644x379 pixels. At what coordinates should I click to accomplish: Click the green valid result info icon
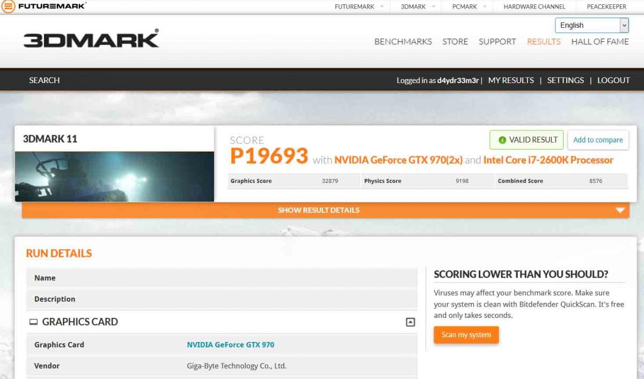click(502, 140)
